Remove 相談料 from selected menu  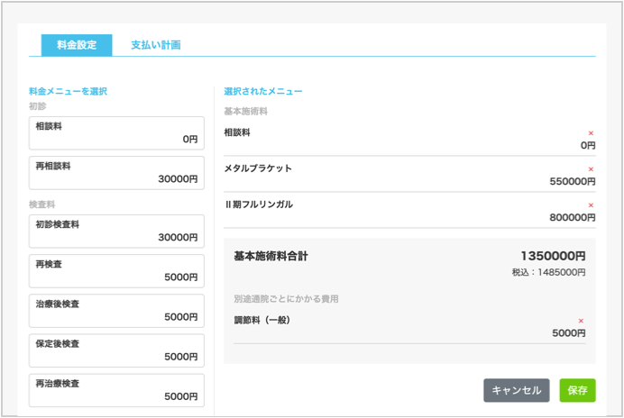click(591, 133)
